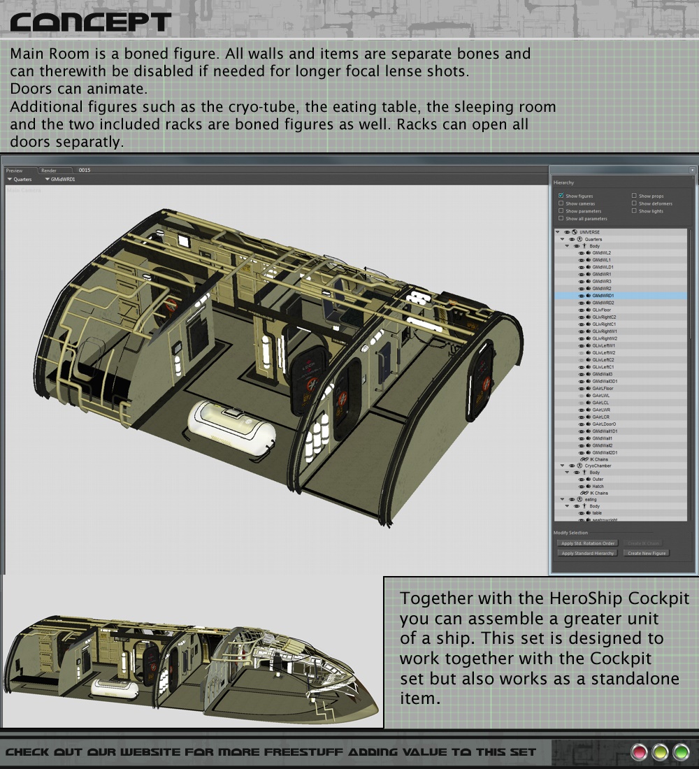Collapse the UNIVERSE tree node
Screen dimensions: 699x769
558,232
